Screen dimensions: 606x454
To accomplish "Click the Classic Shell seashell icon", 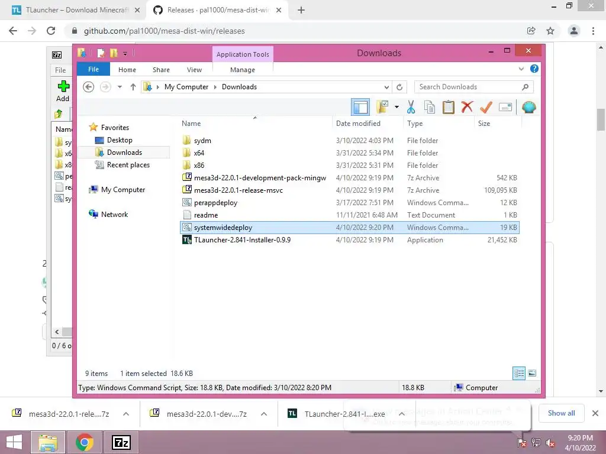I will point(528,107).
